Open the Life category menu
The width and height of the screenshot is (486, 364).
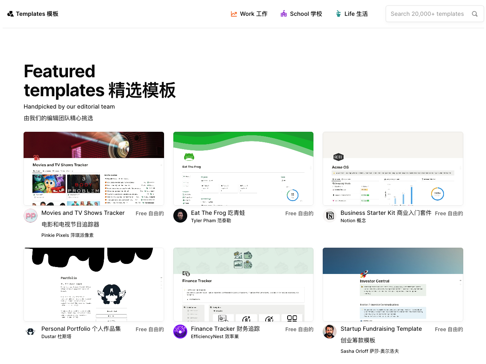click(351, 14)
